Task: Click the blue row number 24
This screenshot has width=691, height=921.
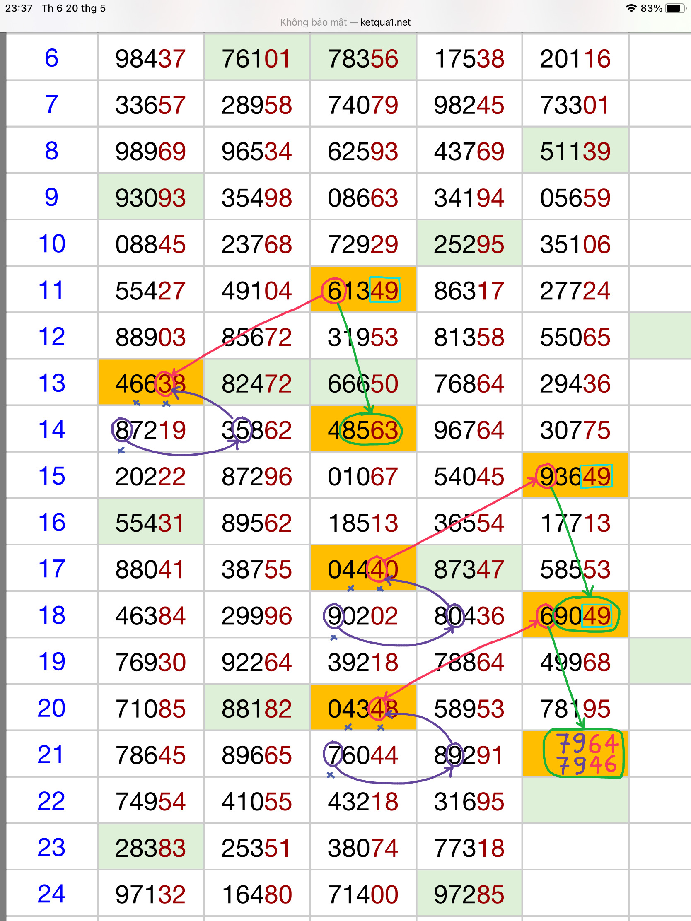Action: pos(51,894)
